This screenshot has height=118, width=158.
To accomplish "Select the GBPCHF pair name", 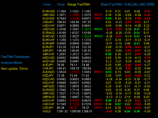I will tap(49, 54).
